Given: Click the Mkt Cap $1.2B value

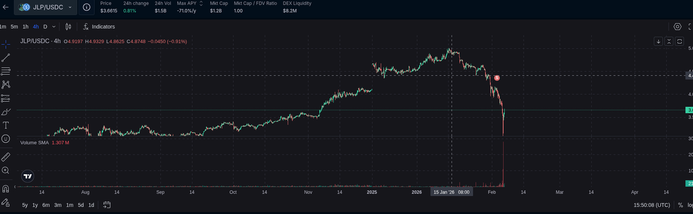Looking at the screenshot, I should pyautogui.click(x=215, y=11).
